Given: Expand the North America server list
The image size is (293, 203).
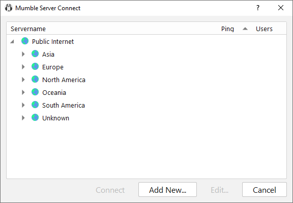Looking at the screenshot, I should (23, 80).
